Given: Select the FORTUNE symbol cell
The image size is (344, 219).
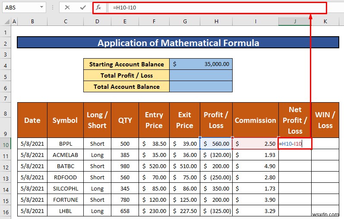Looking at the screenshot, I should (65, 200).
